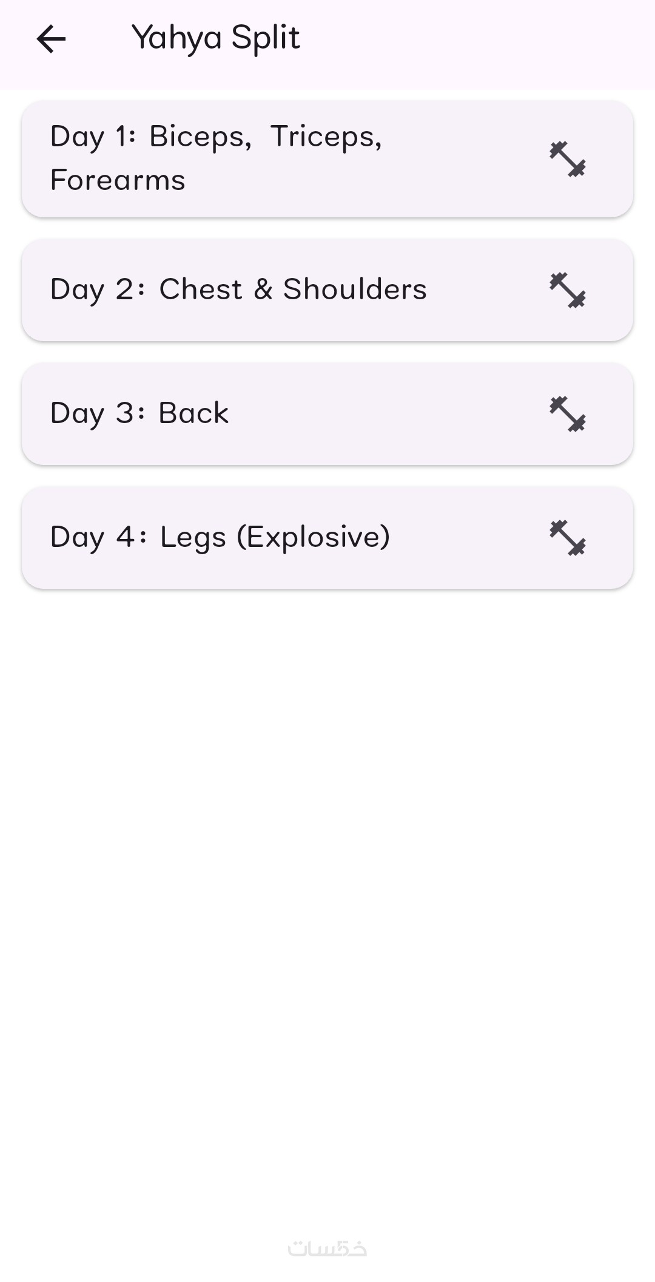Click the Arabic watermark logo at bottom
Viewport: 655px width, 1282px height.
coord(327,1249)
